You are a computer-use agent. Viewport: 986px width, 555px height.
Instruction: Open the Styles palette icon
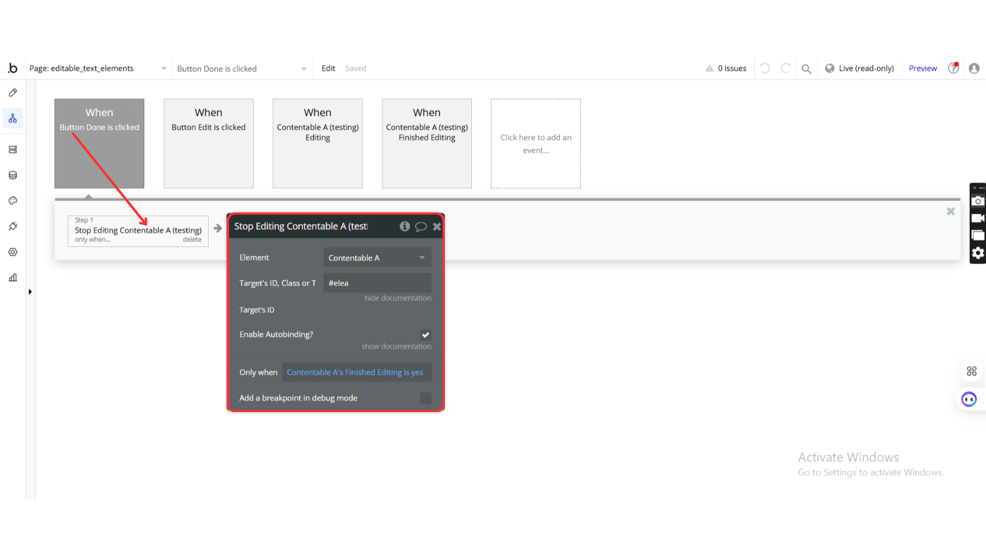tap(13, 201)
